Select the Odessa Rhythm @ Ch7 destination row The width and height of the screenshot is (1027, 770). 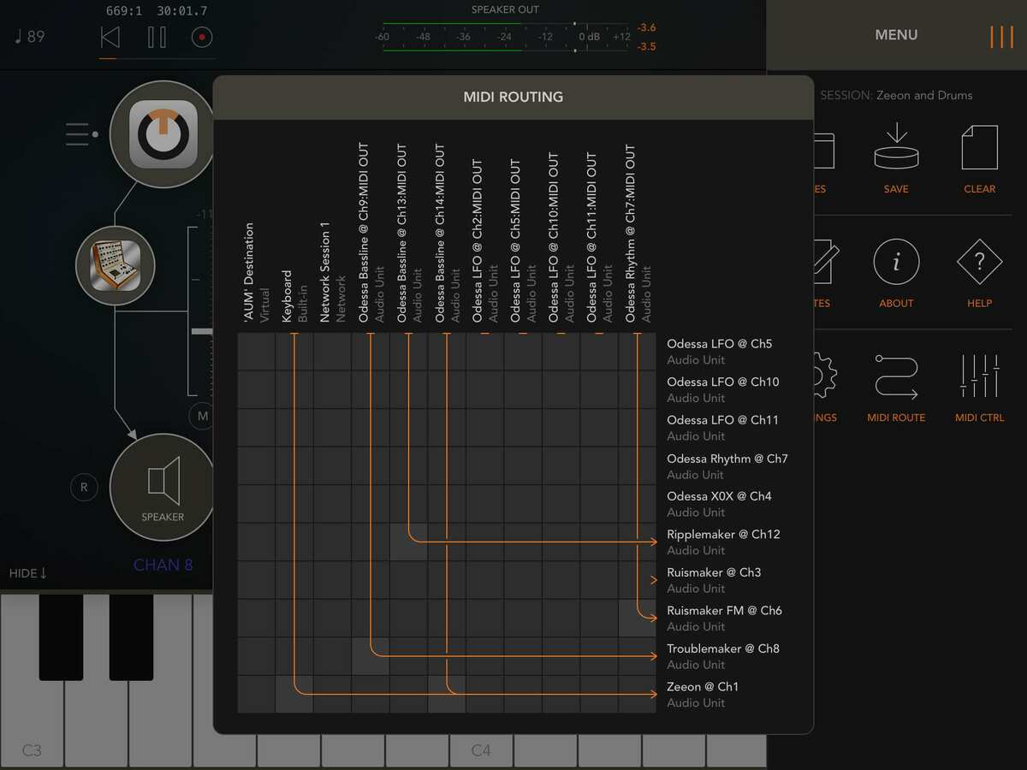point(727,466)
